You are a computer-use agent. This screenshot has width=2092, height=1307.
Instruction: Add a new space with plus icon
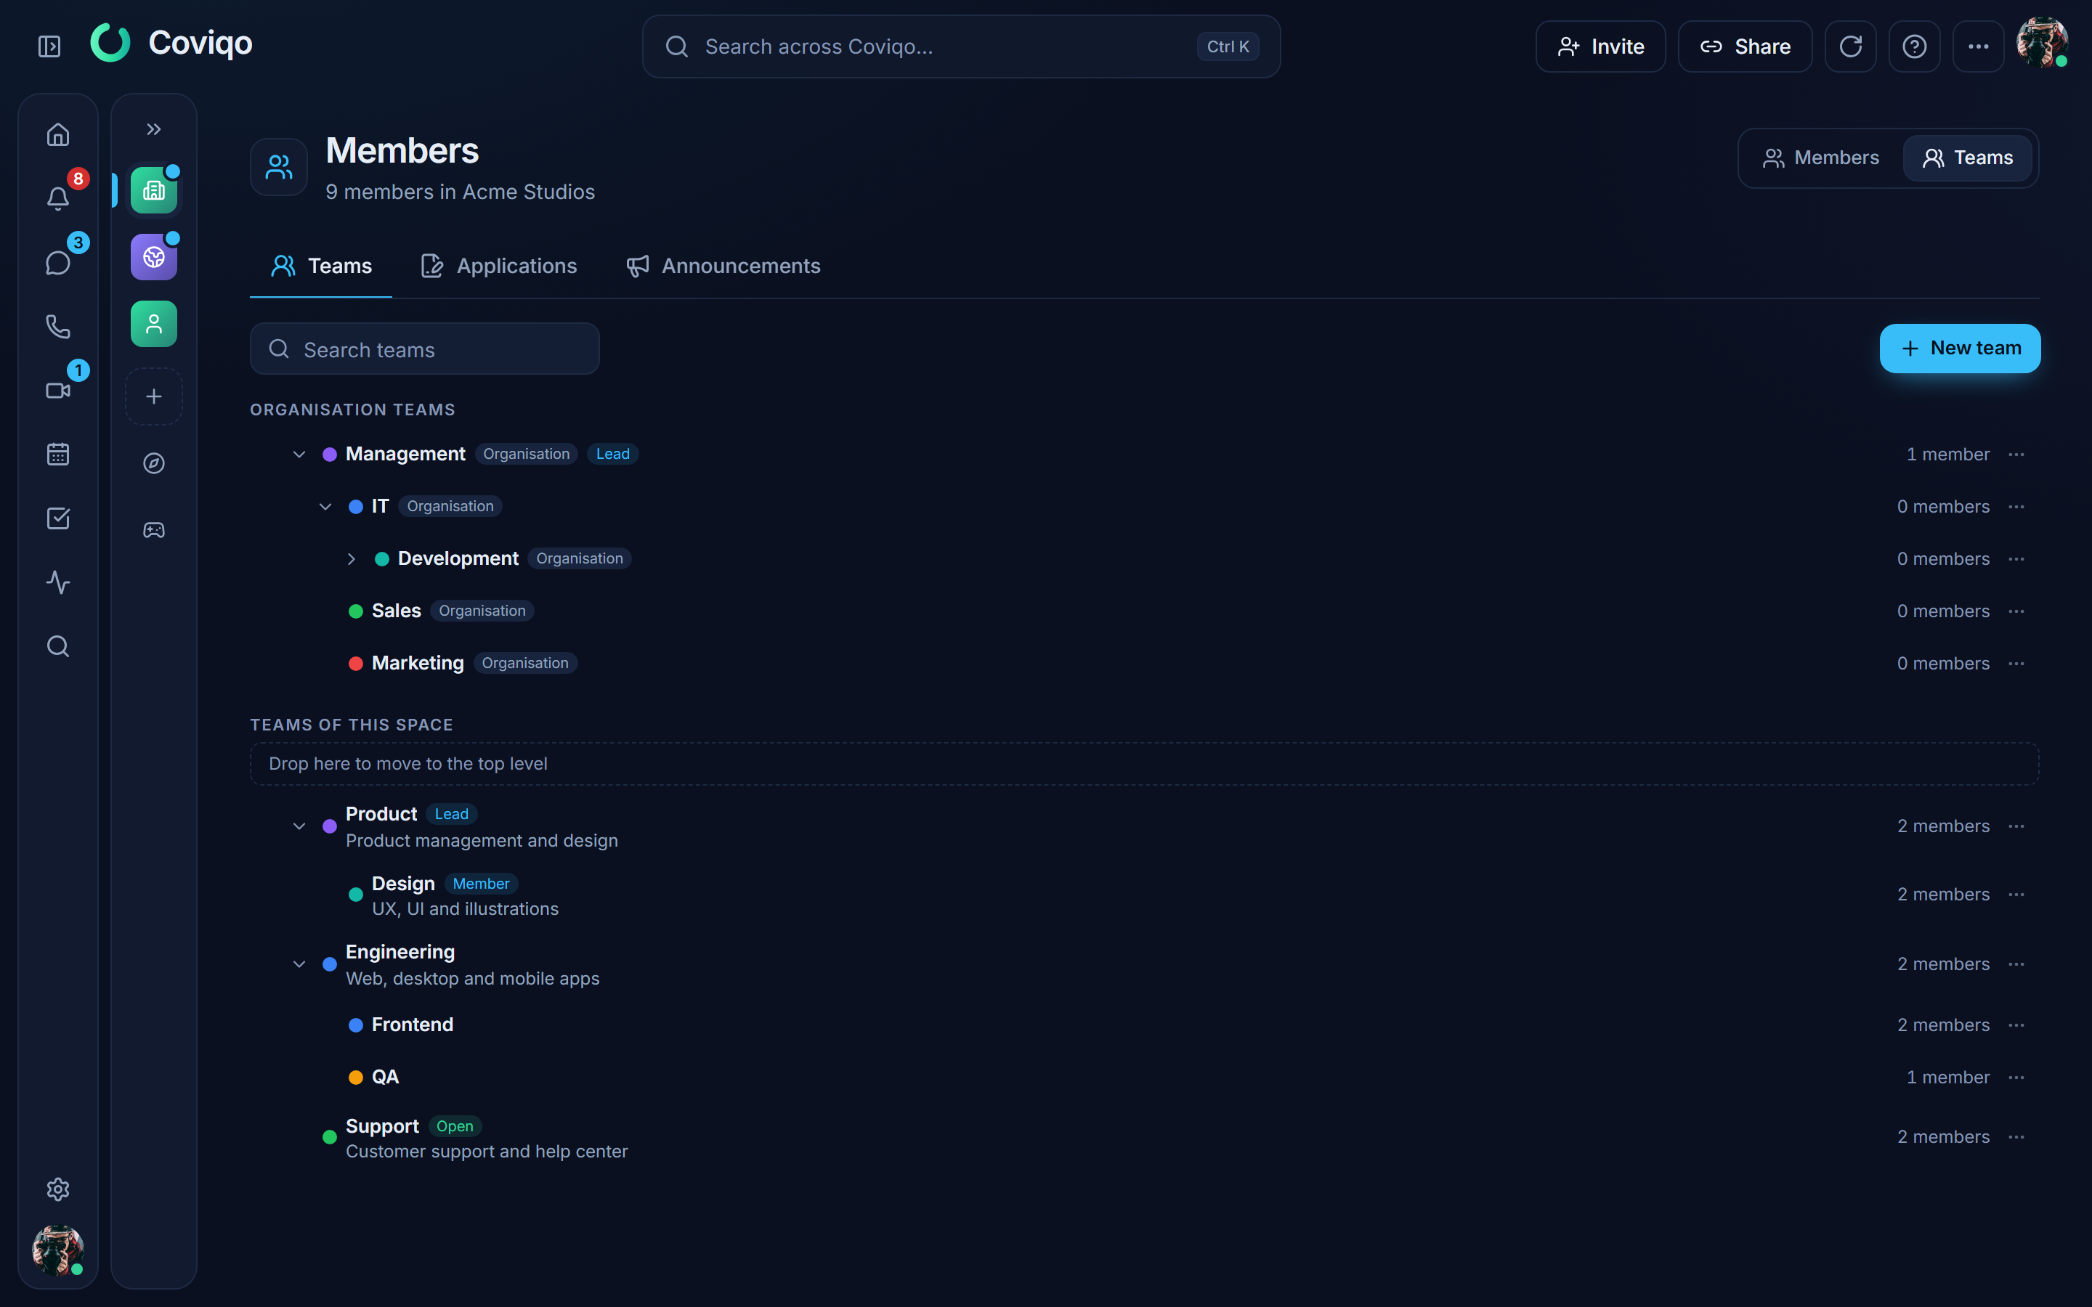154,396
